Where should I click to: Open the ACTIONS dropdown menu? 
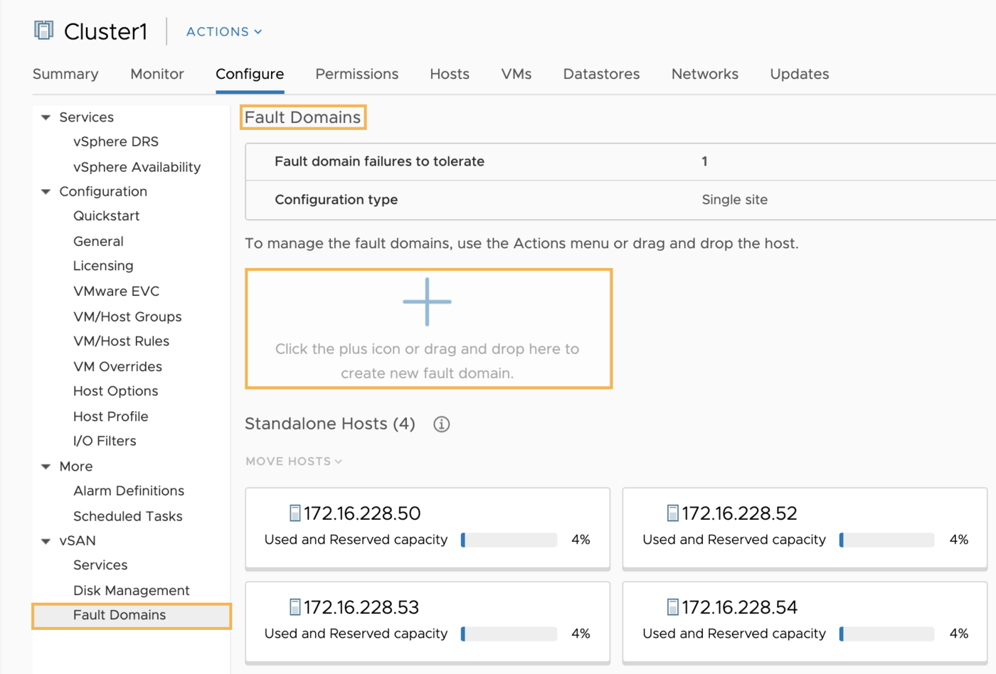(x=223, y=32)
